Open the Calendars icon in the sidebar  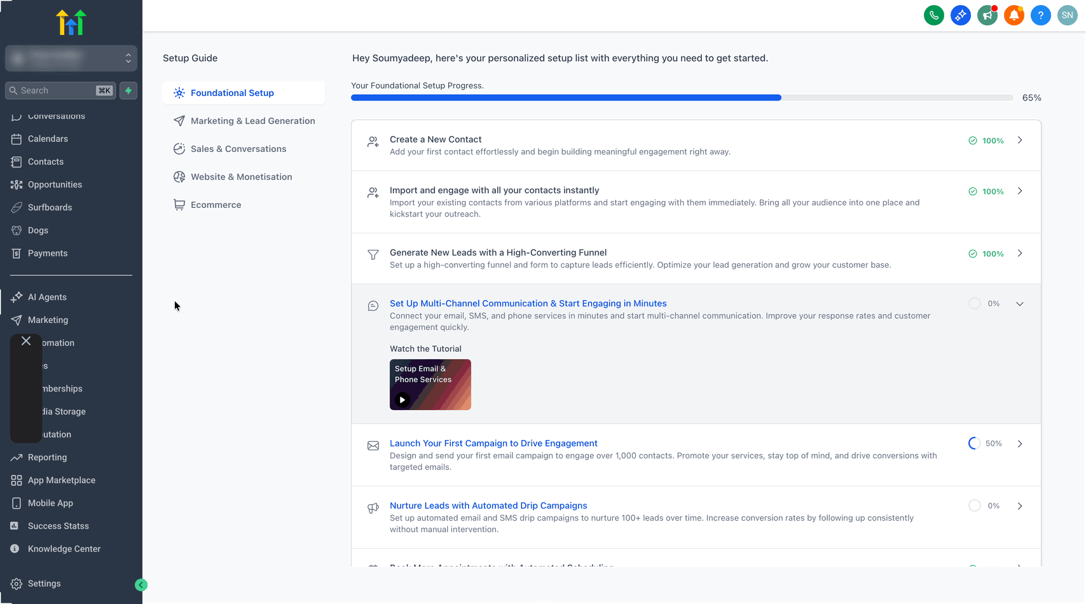[17, 139]
